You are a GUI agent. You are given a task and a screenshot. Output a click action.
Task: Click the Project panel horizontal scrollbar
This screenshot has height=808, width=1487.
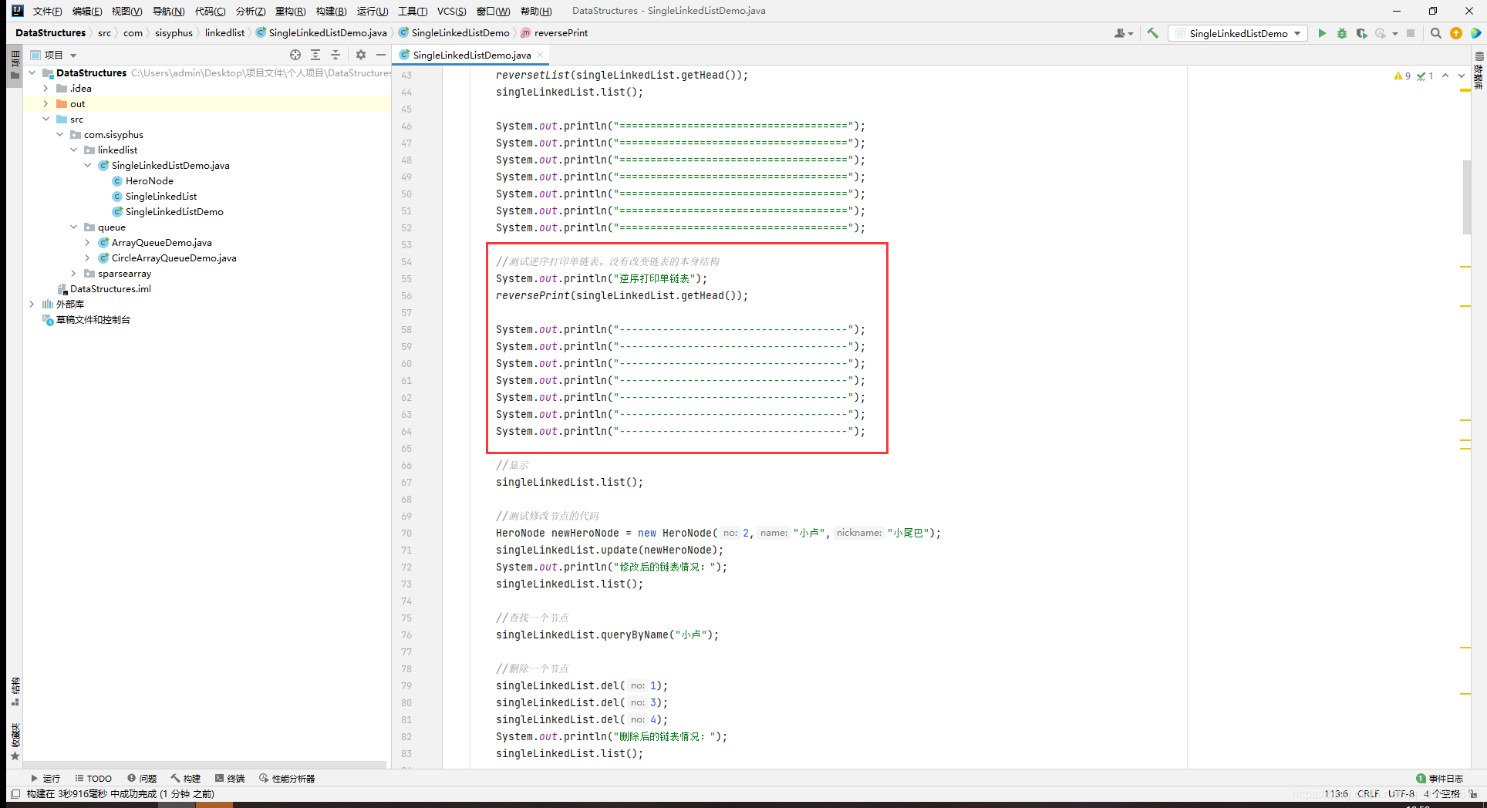(204, 764)
